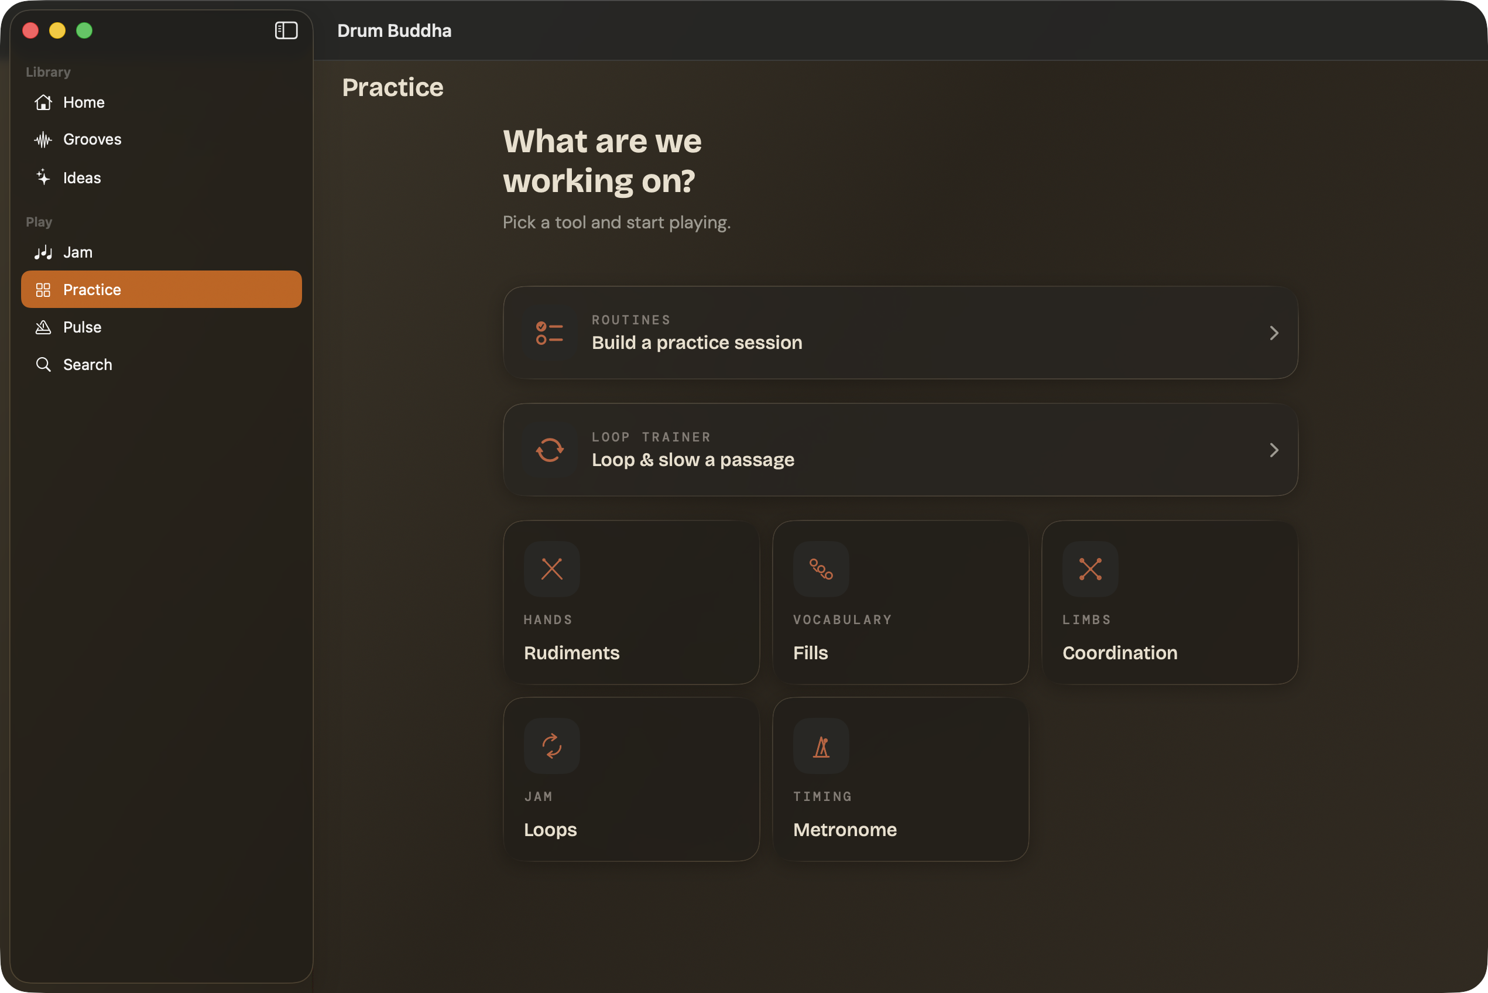This screenshot has width=1488, height=993.
Task: Click the Practice page heading
Action: pyautogui.click(x=393, y=87)
